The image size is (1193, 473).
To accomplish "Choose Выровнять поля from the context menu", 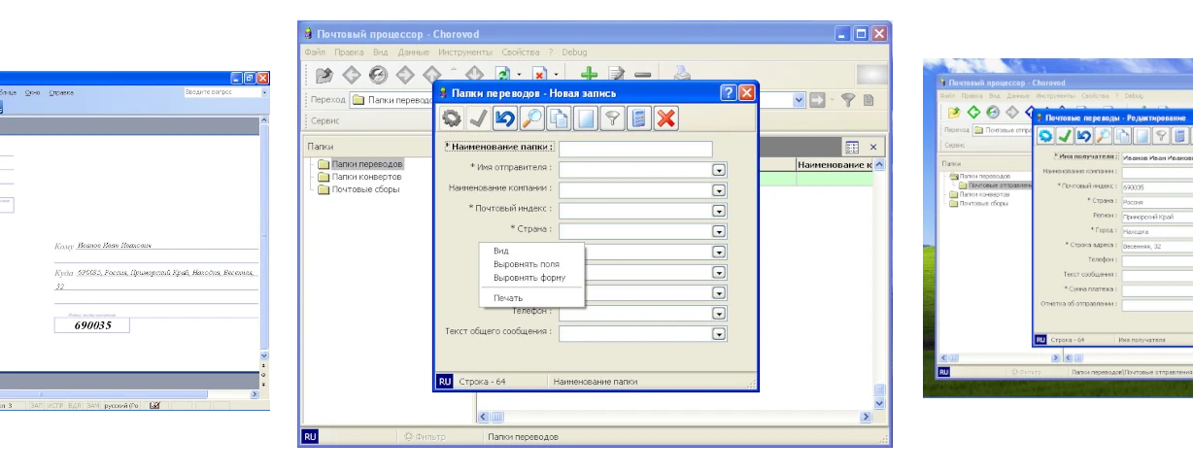I will pyautogui.click(x=526, y=264).
